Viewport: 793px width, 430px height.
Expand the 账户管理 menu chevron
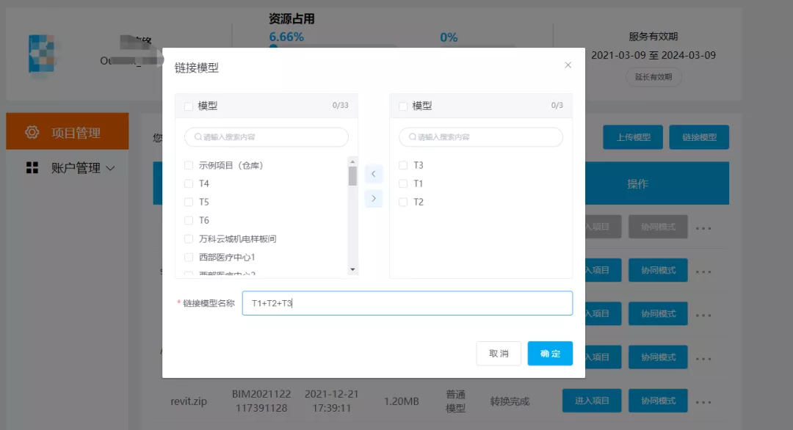coord(110,168)
